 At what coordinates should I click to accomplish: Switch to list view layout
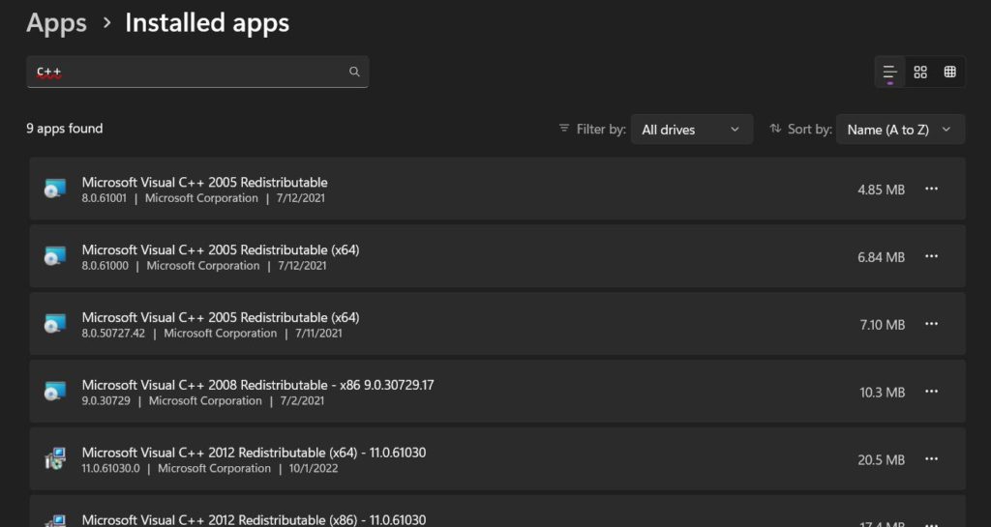(x=890, y=72)
